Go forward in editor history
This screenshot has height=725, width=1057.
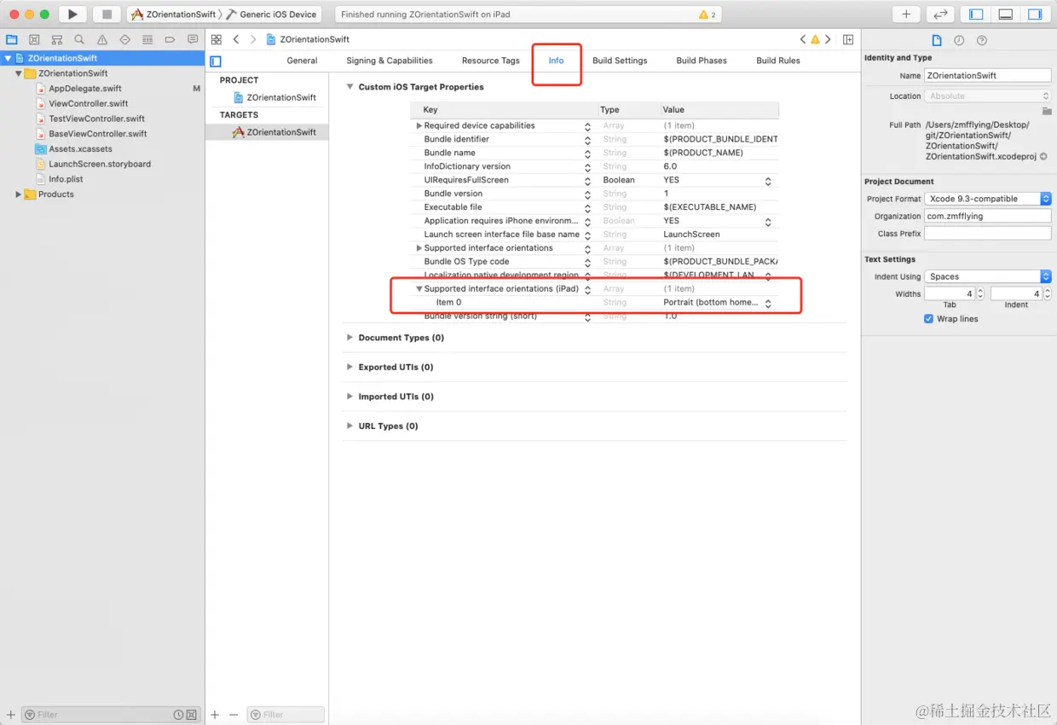(x=253, y=39)
